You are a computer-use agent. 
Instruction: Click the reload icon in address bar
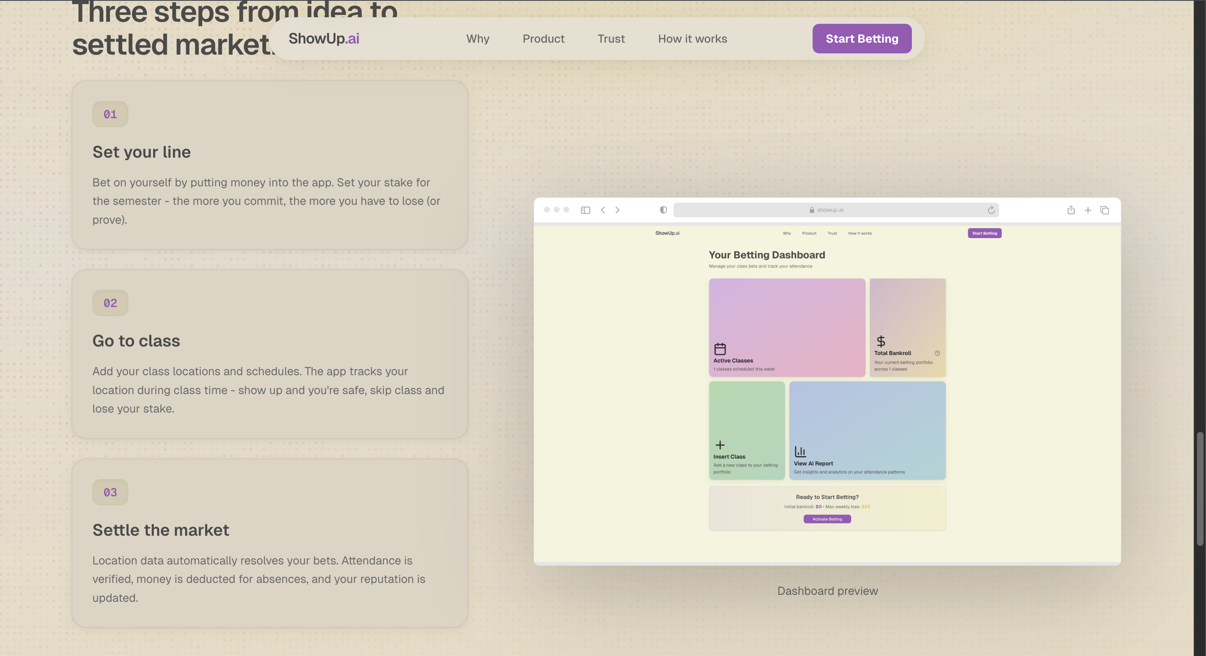tap(991, 210)
